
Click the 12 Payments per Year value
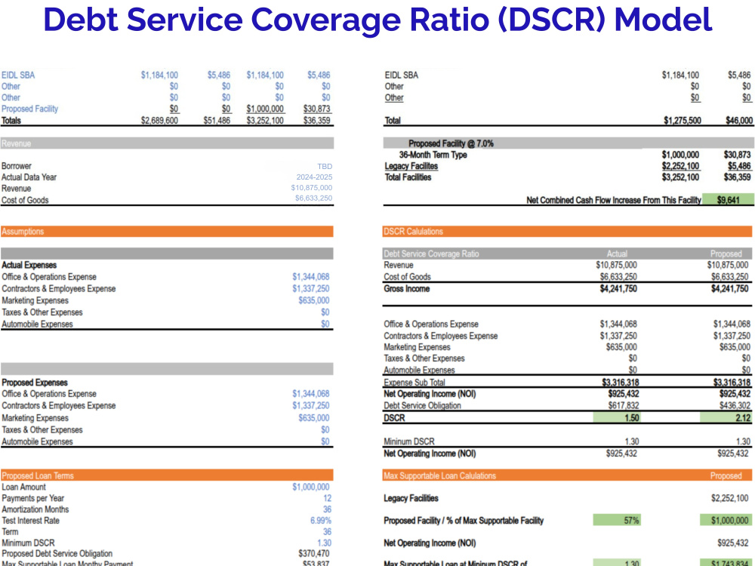click(327, 498)
